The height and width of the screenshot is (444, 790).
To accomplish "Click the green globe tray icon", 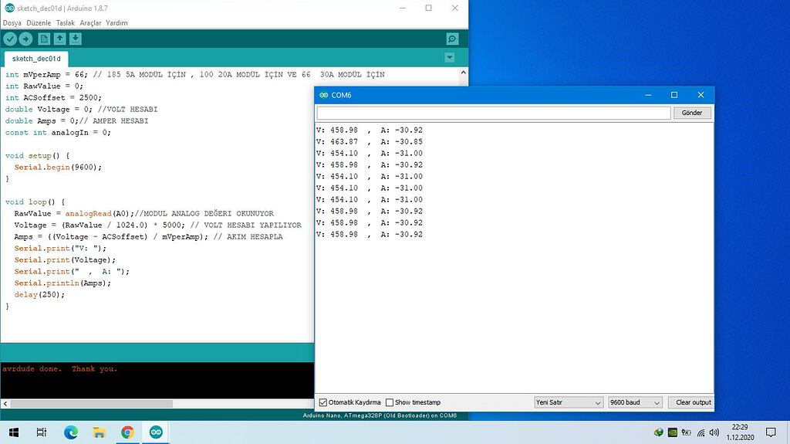I will (659, 432).
